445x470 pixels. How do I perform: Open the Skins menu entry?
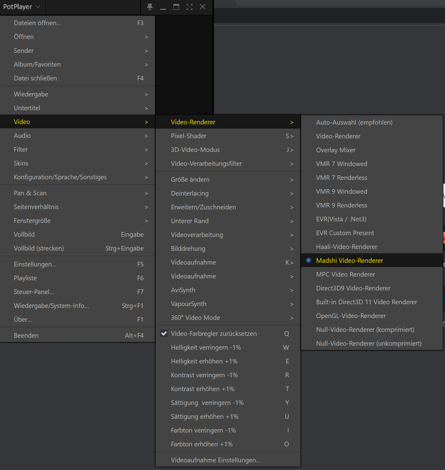click(77, 163)
